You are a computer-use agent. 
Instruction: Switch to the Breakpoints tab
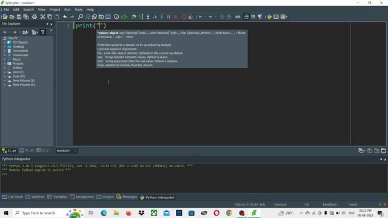pyautogui.click(x=82, y=197)
